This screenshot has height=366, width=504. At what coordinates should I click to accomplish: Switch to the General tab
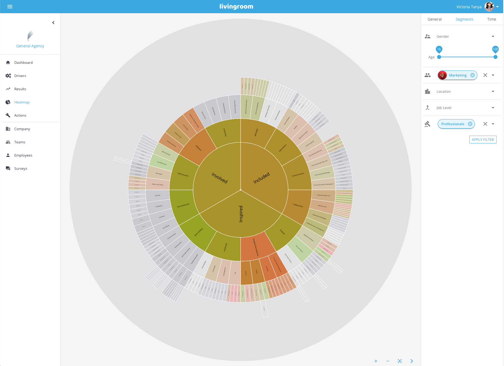434,19
